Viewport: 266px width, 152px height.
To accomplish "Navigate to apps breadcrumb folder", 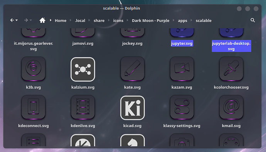I will (x=182, y=20).
